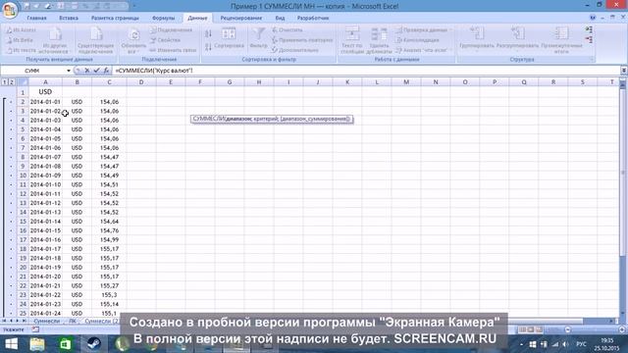Open Structure group dialog launcher
Image resolution: width=628 pixels, height=353 pixels.
[592, 59]
